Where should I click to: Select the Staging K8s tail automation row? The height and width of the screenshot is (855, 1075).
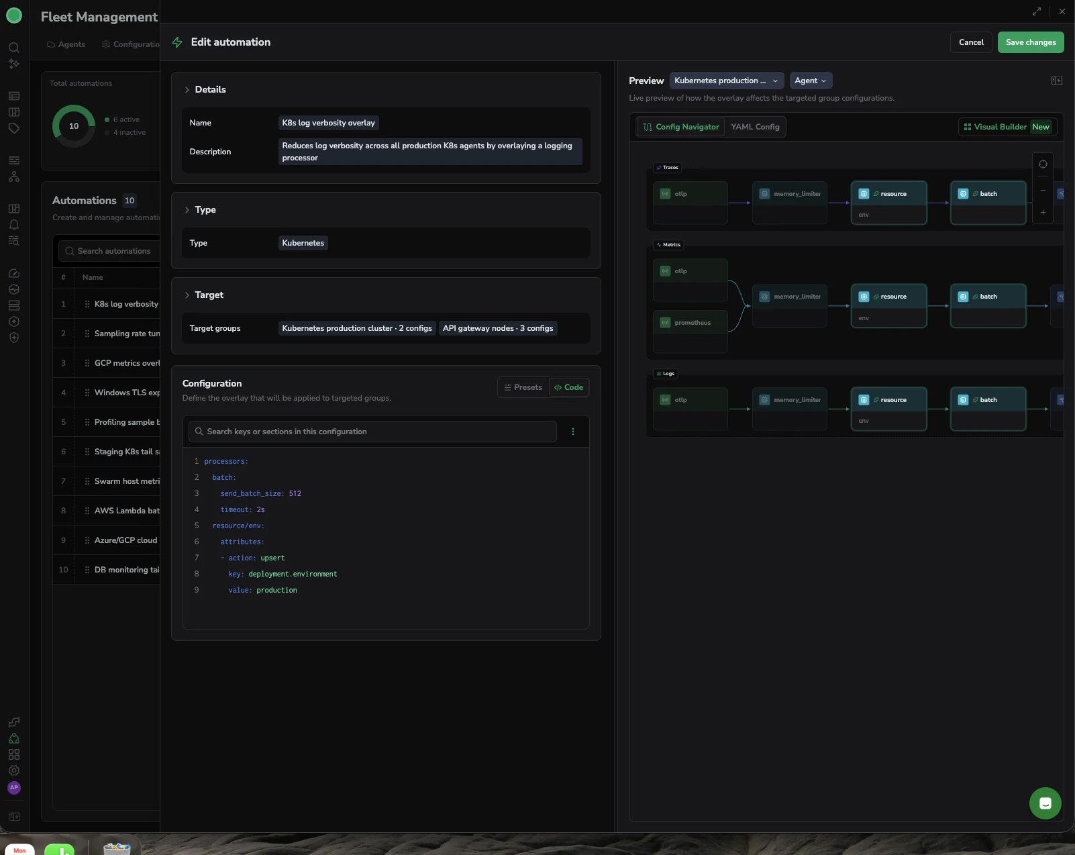pos(107,452)
